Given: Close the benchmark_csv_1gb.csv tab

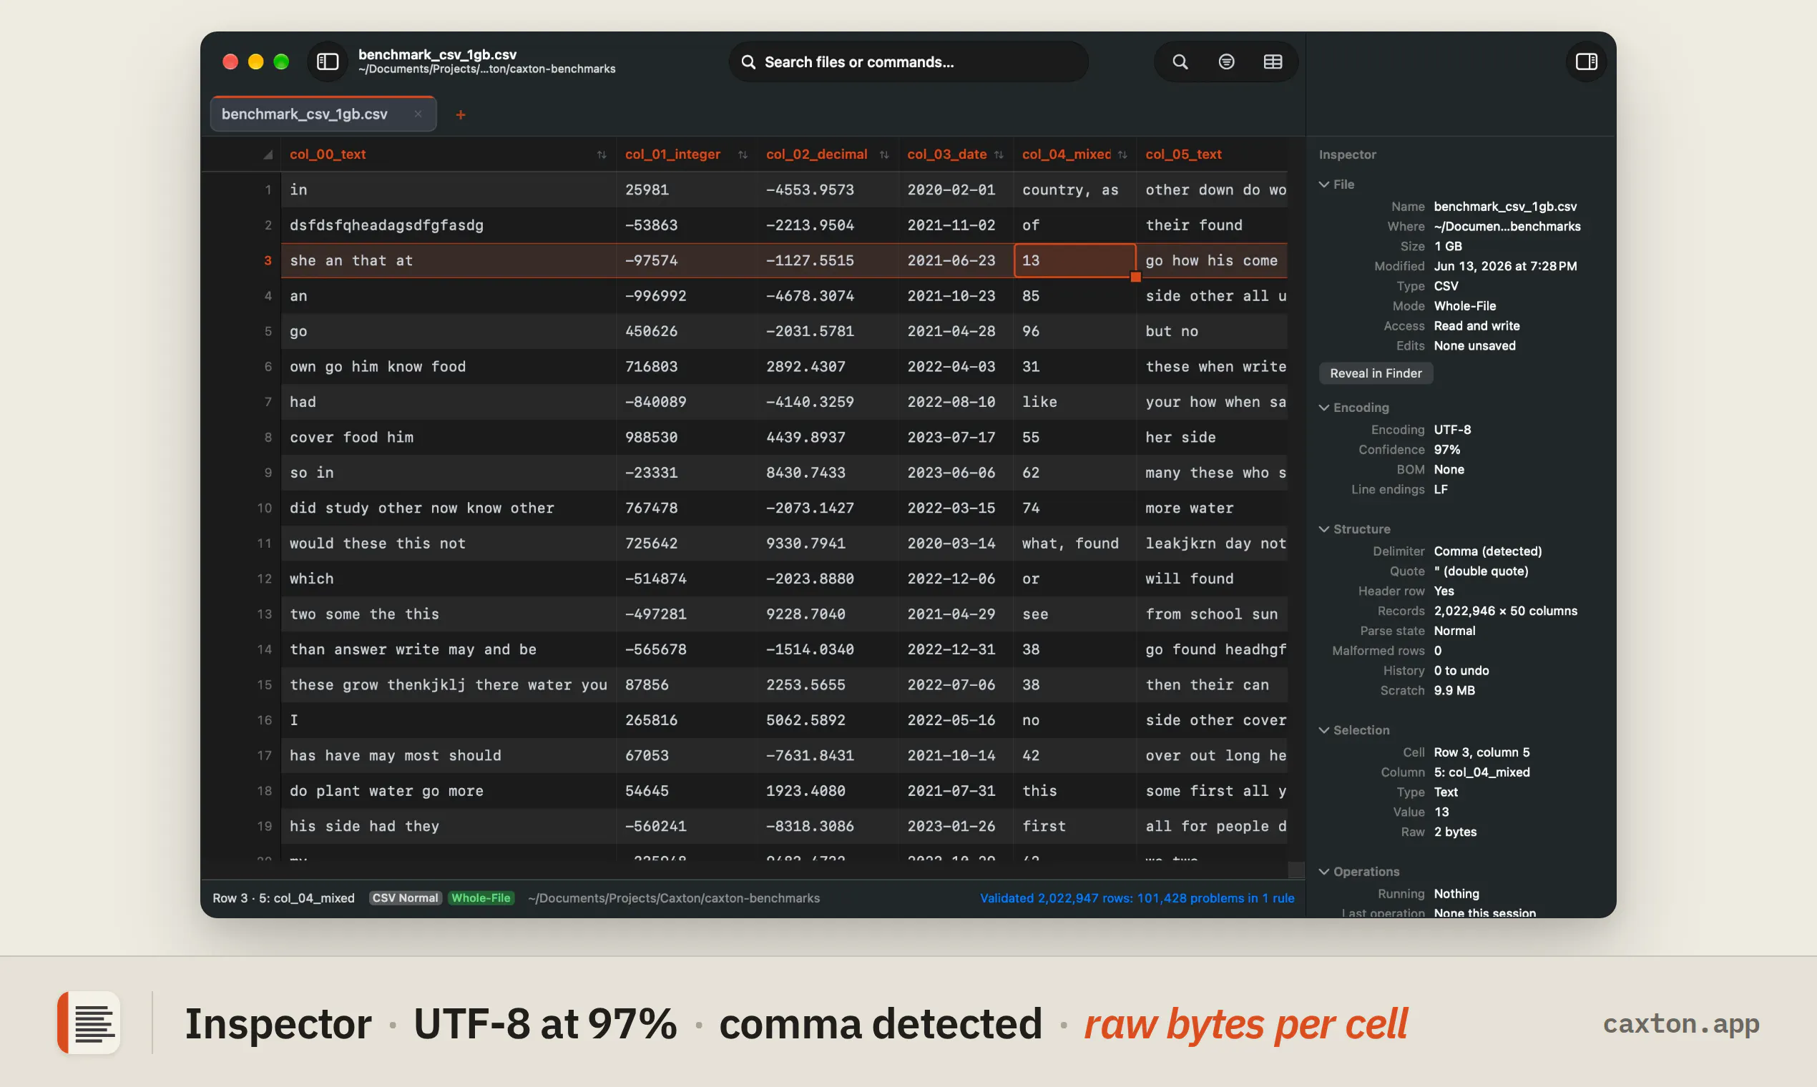Looking at the screenshot, I should pos(418,114).
